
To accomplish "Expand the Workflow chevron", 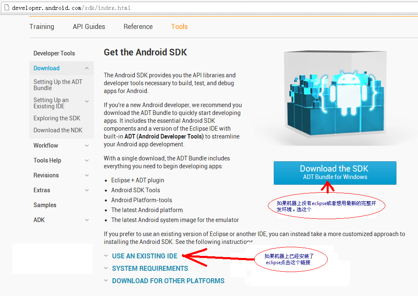I will tap(87, 146).
